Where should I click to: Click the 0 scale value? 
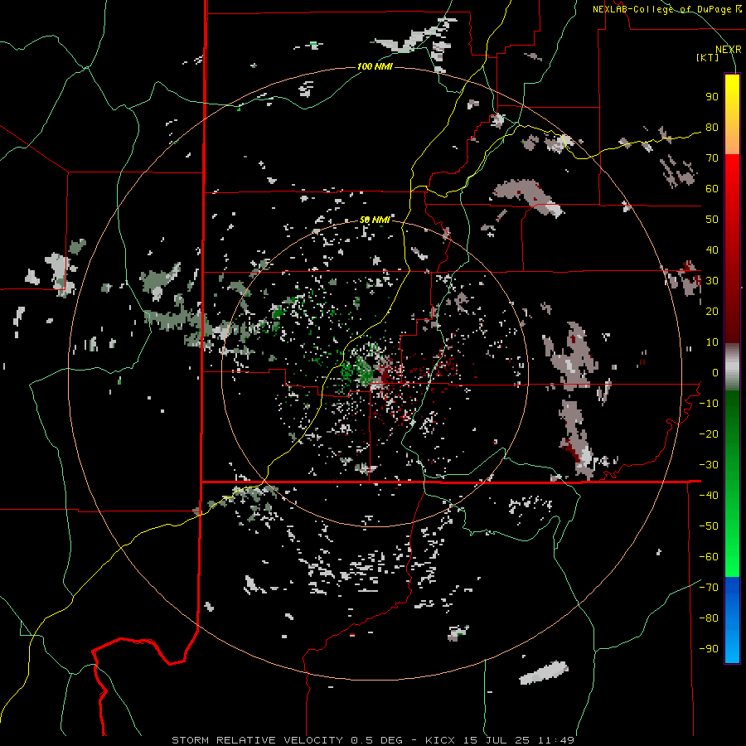(x=715, y=372)
